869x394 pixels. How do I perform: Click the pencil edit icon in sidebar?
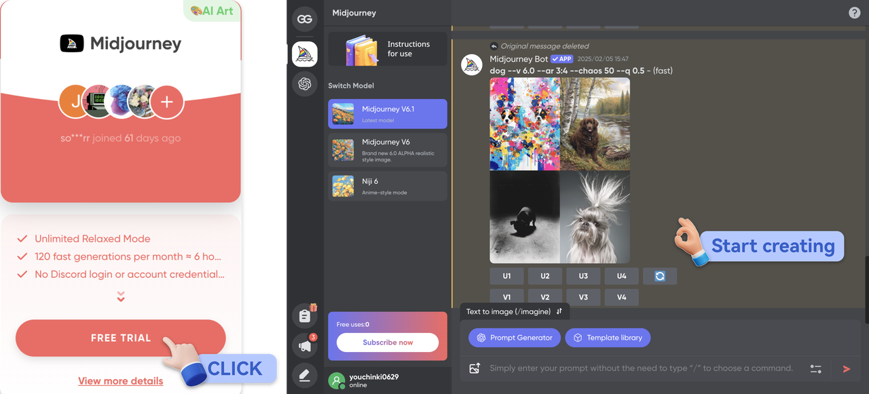[x=305, y=374]
